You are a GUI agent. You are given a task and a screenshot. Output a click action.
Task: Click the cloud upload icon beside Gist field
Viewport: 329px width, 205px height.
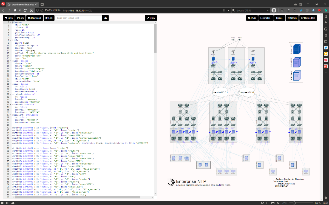pos(106,18)
